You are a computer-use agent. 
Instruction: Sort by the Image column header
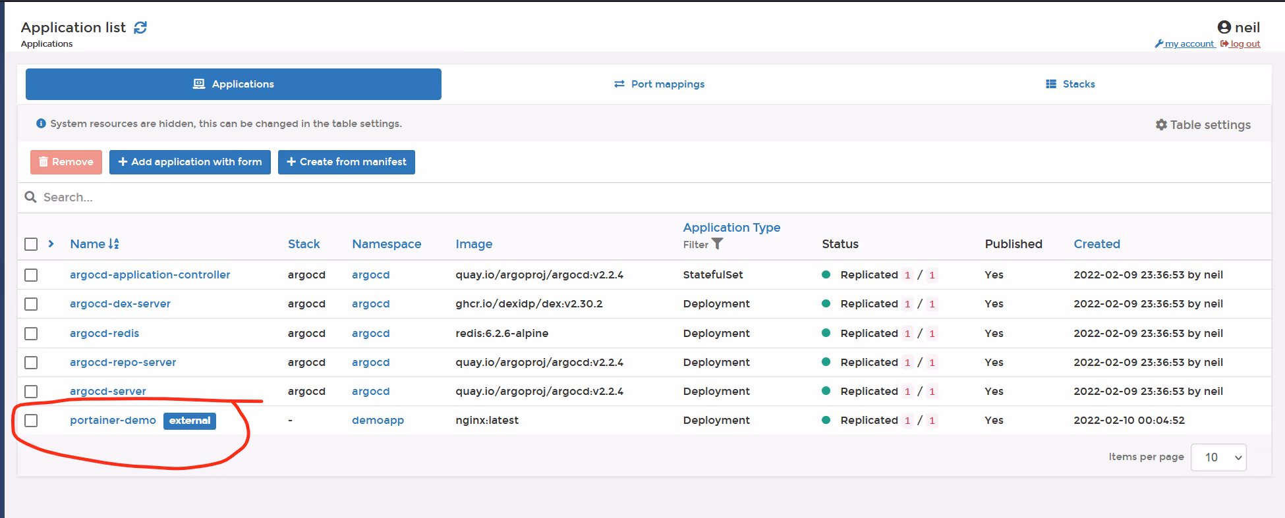point(474,244)
